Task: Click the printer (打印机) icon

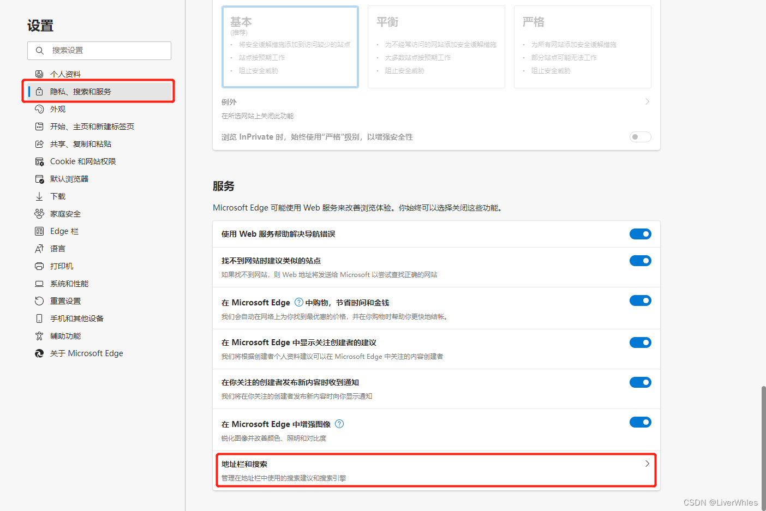Action: [x=39, y=266]
